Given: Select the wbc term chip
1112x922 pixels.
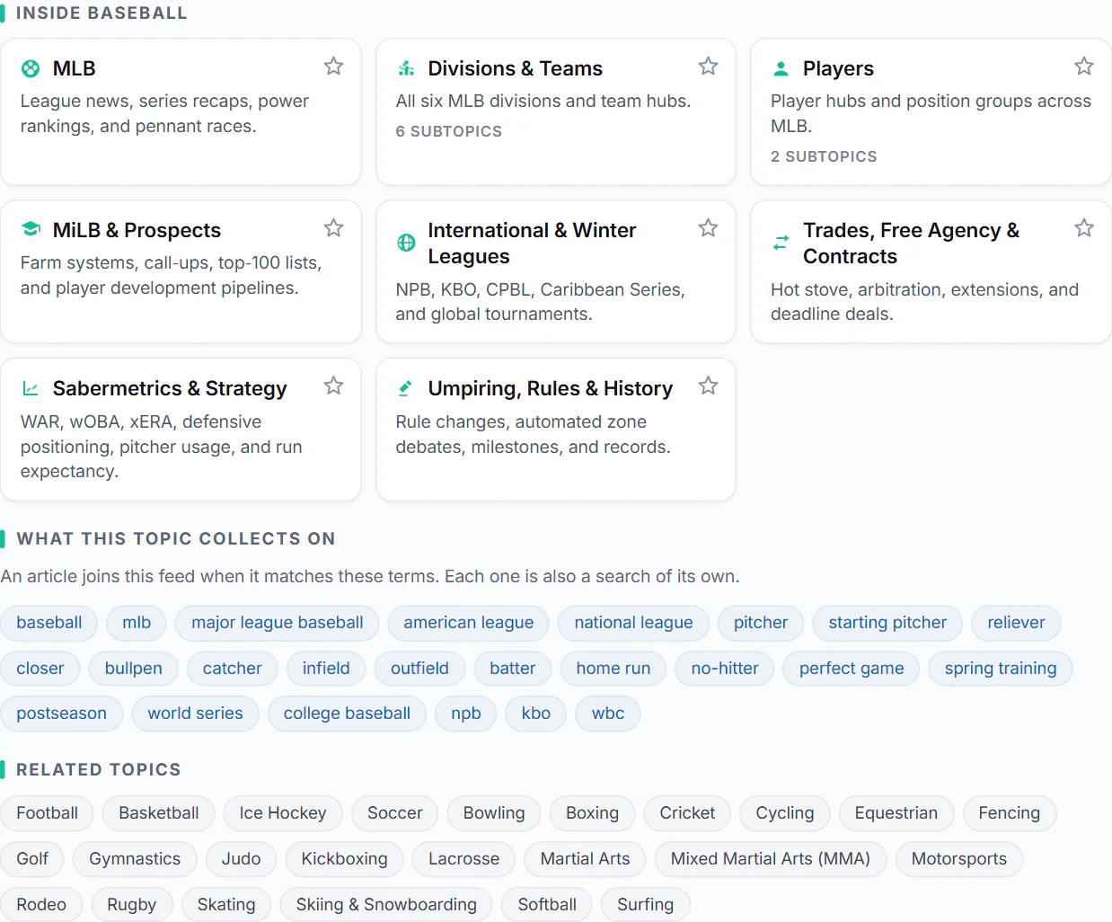Looking at the screenshot, I should 608,714.
